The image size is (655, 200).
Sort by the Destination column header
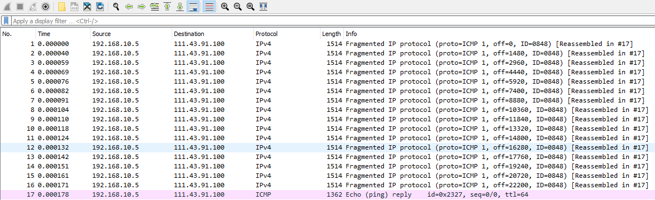pyautogui.click(x=213, y=34)
